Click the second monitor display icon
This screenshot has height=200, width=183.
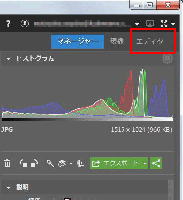150,24
